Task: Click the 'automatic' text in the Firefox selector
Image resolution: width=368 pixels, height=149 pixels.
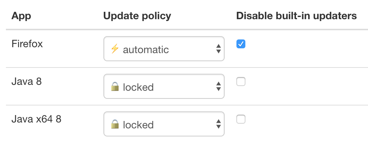Action: [146, 49]
